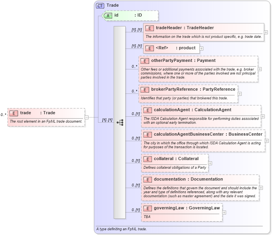Viewport: 272px width, 235px height.
Task: Select the 'tradeHeader : TradeHeader' title text
Action: tap(185, 28)
